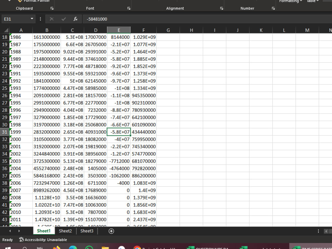Click cell with value 15107000
Screen dimensions: 332x249
(x=96, y=219)
